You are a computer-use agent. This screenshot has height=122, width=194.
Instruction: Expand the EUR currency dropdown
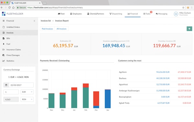tap(27, 92)
